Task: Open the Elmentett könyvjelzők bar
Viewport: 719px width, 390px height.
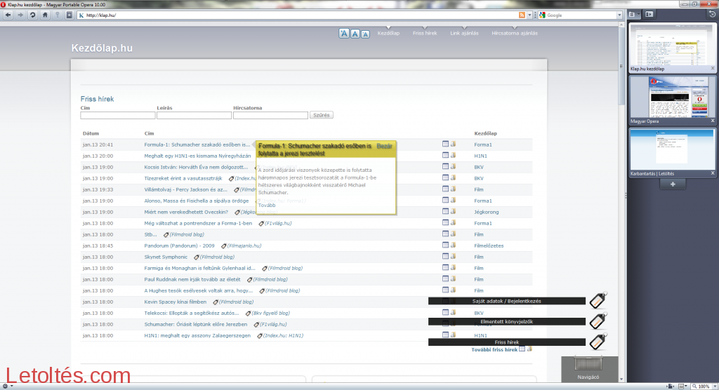Action: click(x=507, y=322)
